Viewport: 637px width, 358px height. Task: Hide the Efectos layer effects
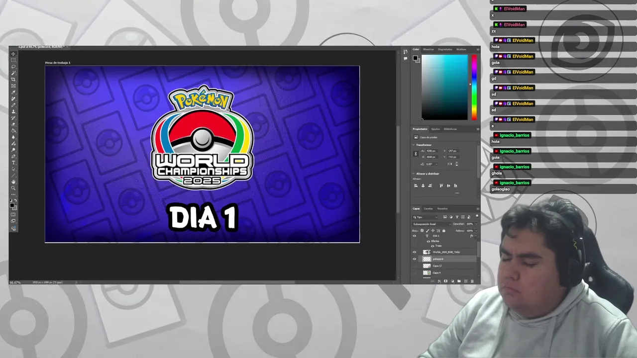point(428,242)
